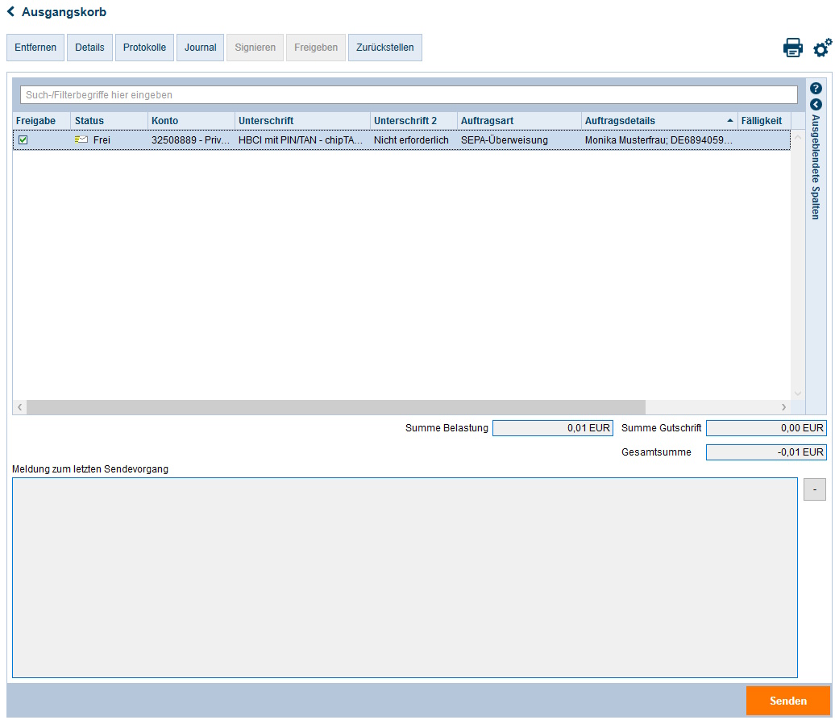Open the help question mark icon
Image resolution: width=835 pixels, height=720 pixels.
(816, 89)
